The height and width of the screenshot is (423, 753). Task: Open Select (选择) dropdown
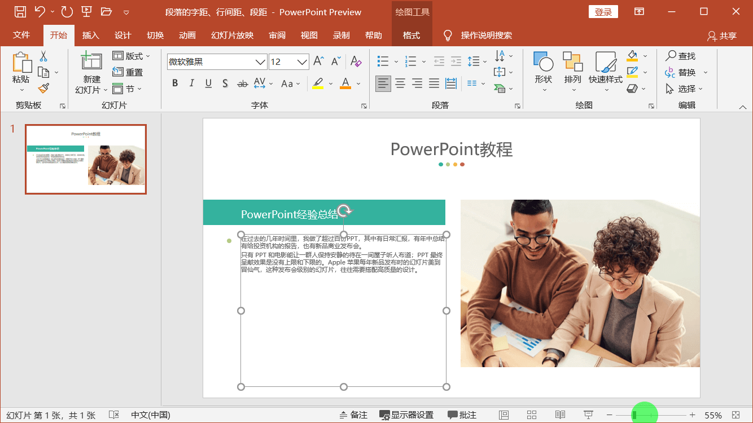pyautogui.click(x=684, y=89)
